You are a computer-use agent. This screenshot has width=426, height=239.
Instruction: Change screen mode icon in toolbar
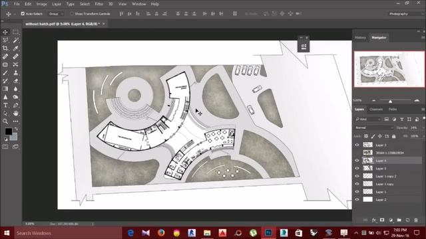(15, 147)
